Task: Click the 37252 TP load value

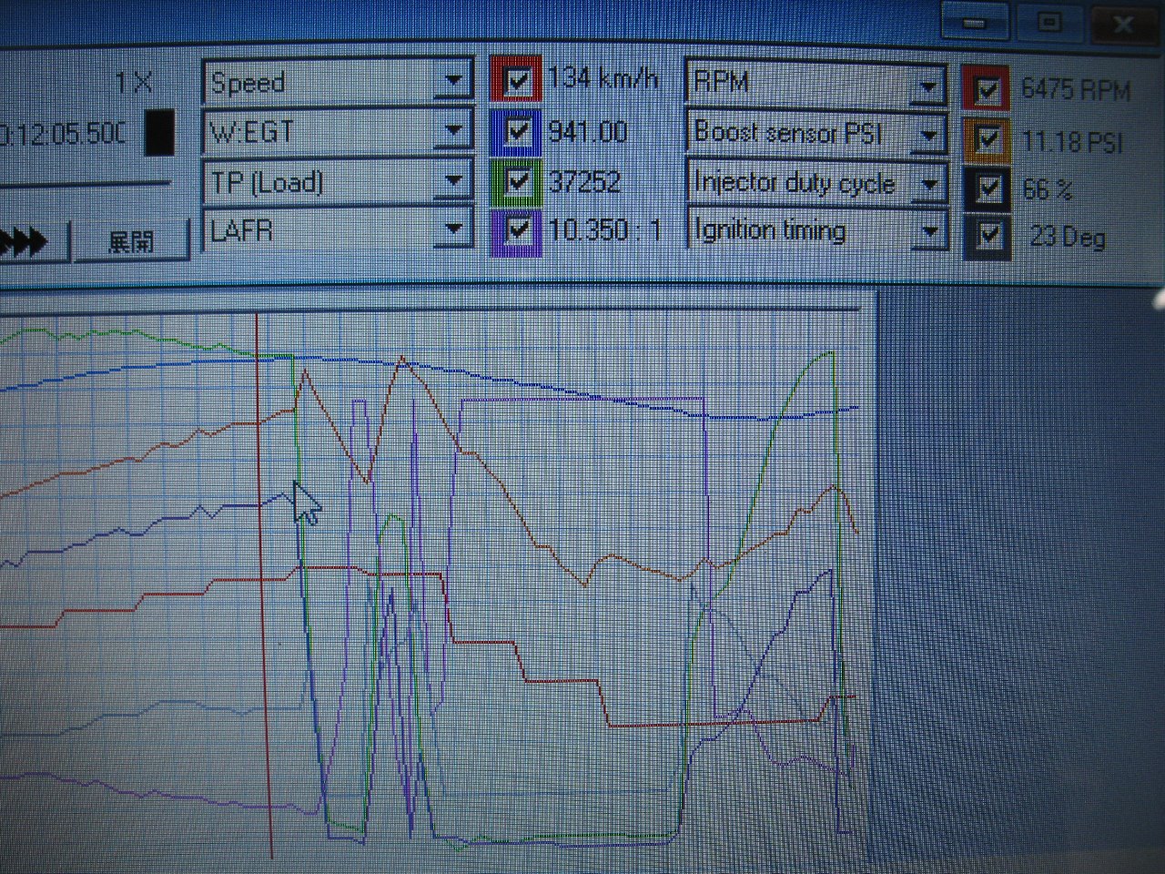Action: coord(584,181)
